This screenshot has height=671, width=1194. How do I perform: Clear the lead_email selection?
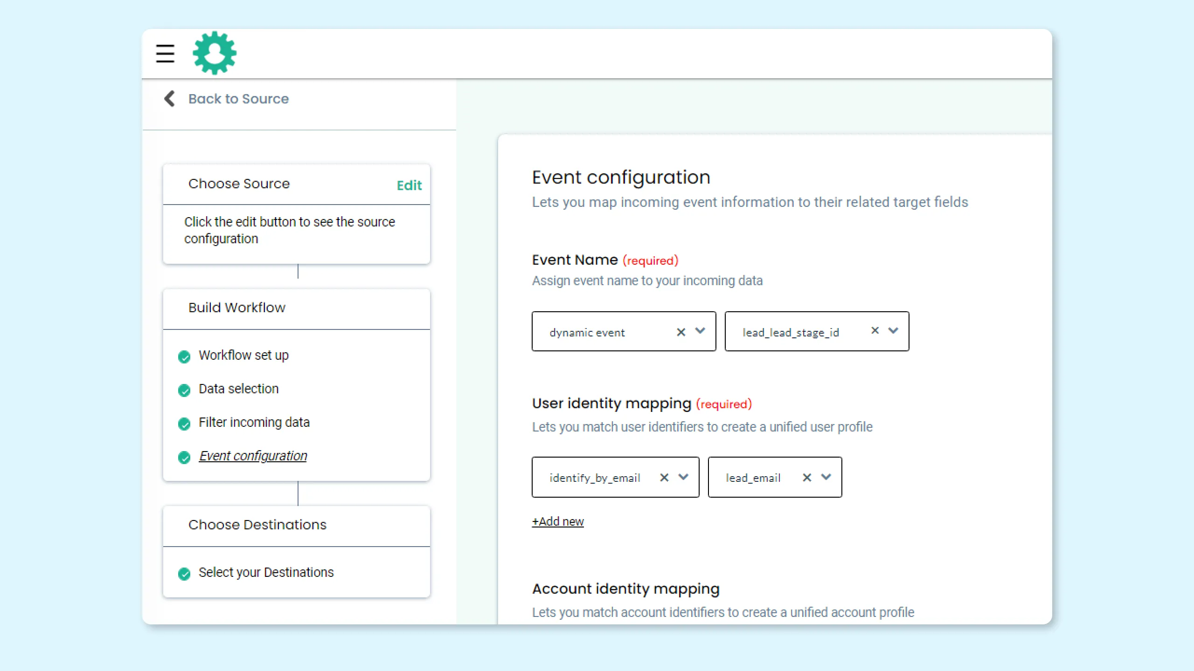807,478
